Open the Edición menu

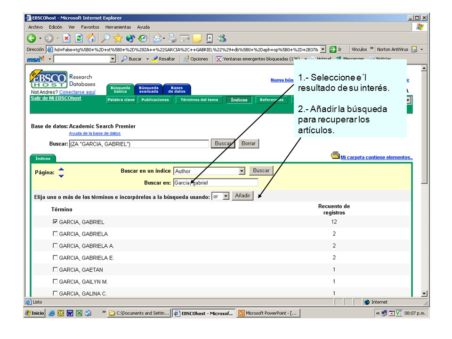point(56,27)
